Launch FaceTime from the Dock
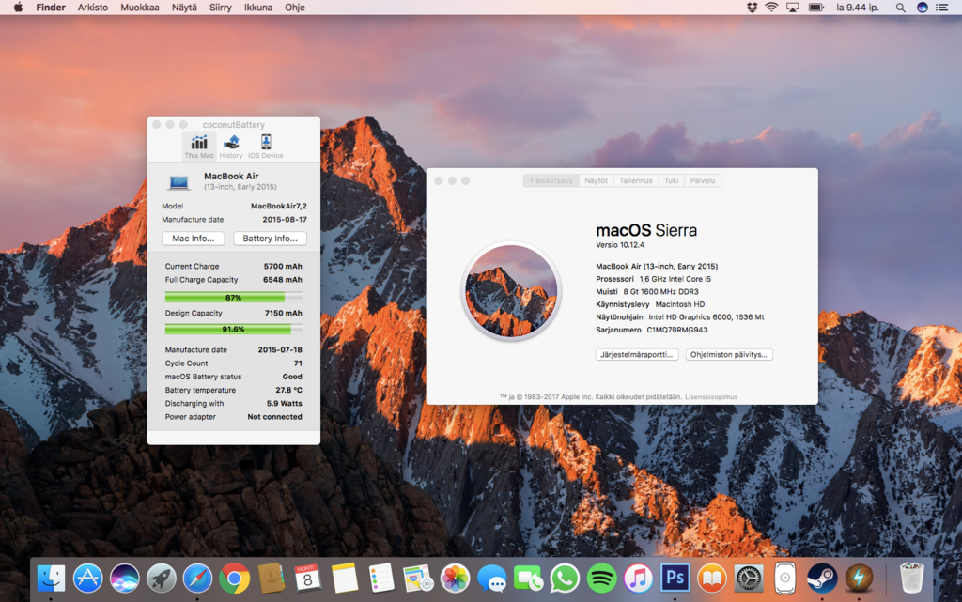The width and height of the screenshot is (962, 602). tap(528, 579)
